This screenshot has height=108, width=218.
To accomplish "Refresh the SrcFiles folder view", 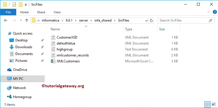I will [x=151, y=20].
